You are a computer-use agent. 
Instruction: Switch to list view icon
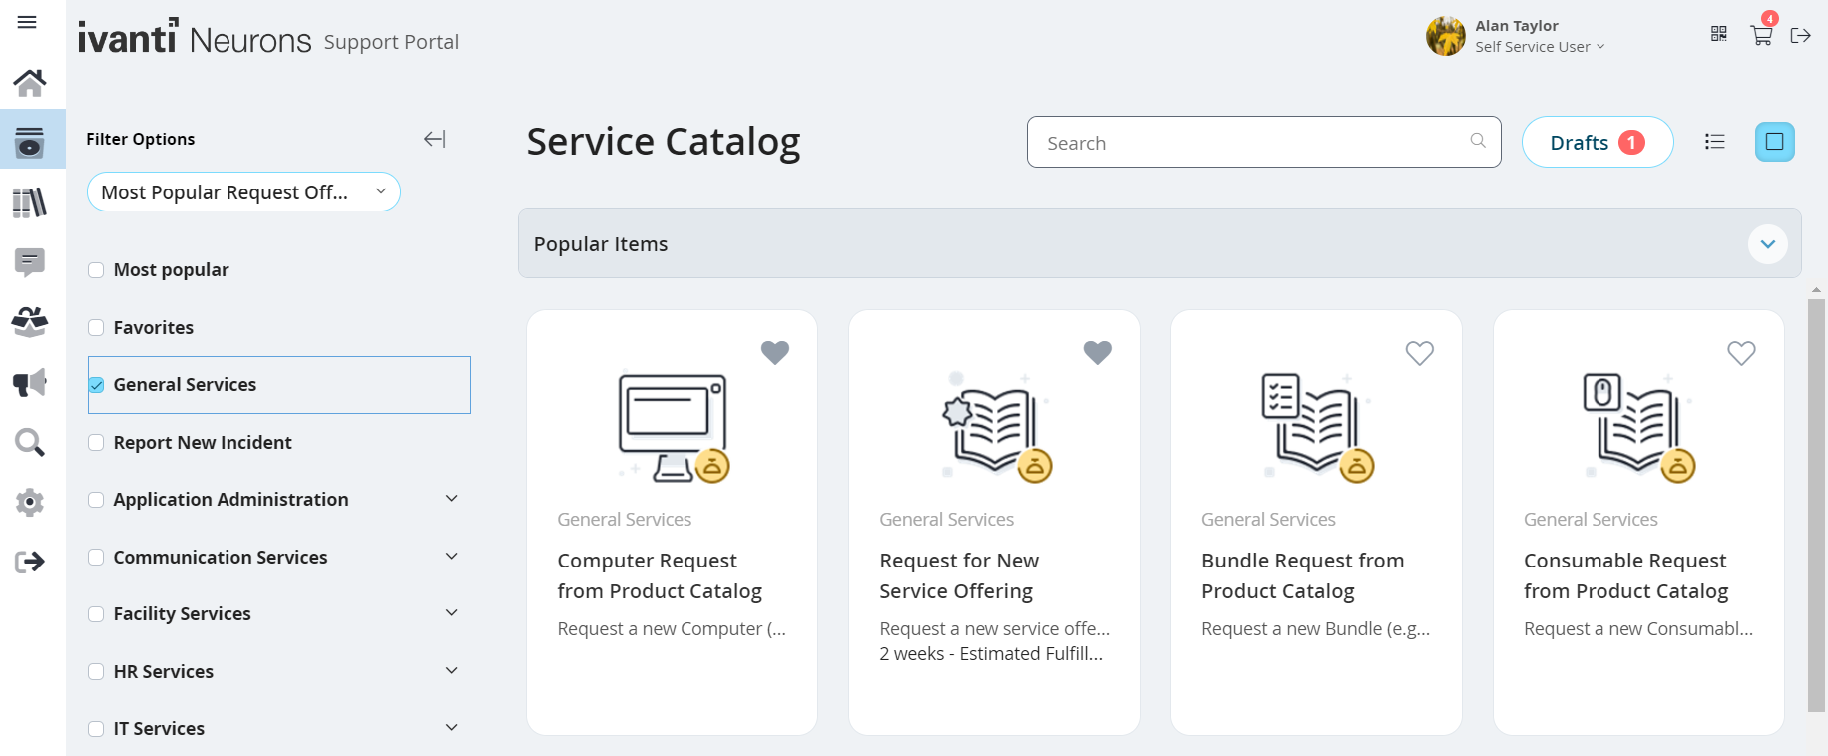point(1714,142)
